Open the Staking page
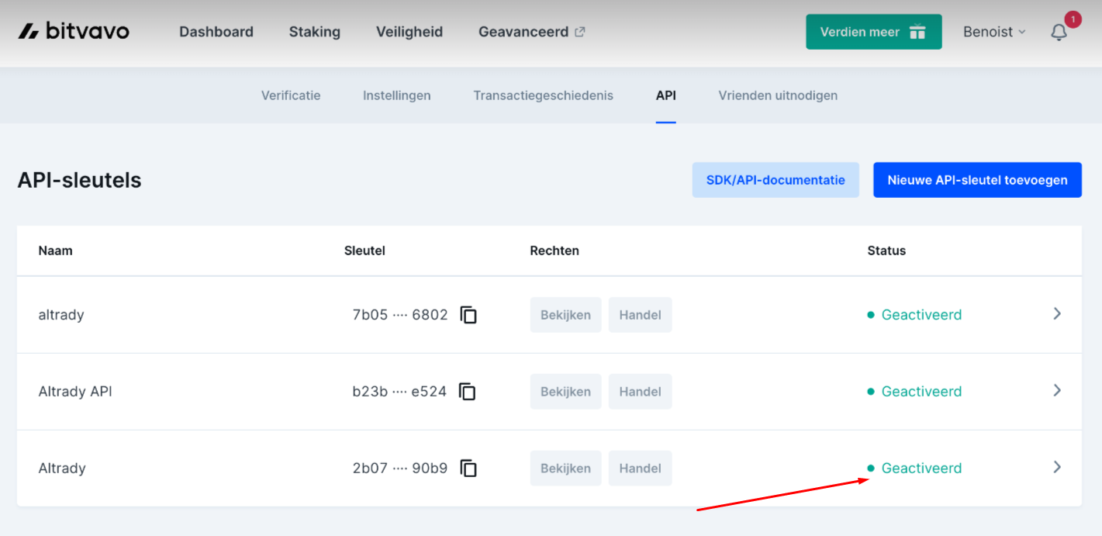 click(x=315, y=32)
